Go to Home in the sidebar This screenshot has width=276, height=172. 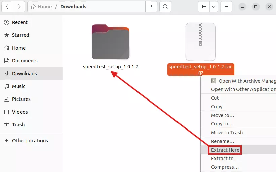coord(31,48)
